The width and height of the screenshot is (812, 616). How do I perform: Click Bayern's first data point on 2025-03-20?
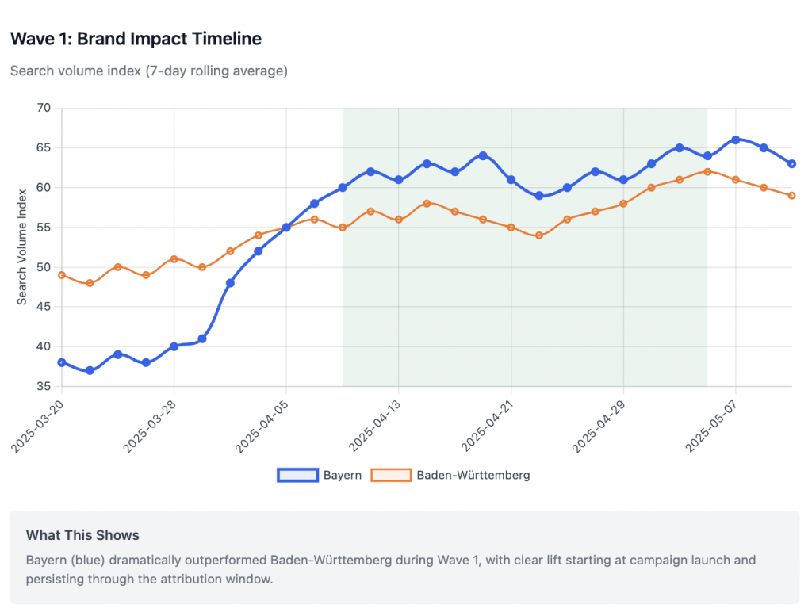(62, 362)
